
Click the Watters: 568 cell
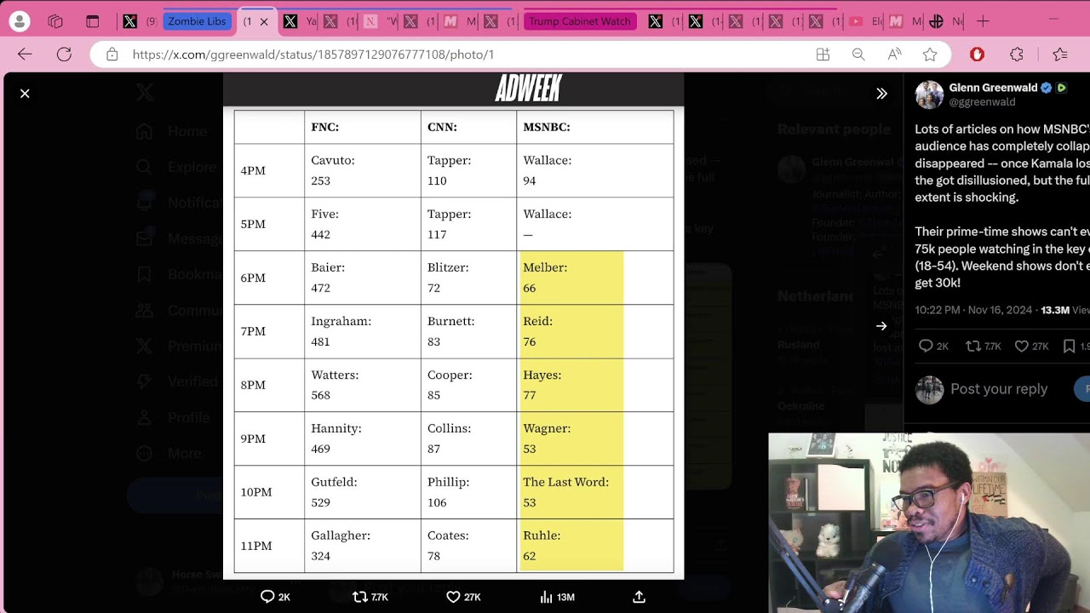[x=363, y=385]
